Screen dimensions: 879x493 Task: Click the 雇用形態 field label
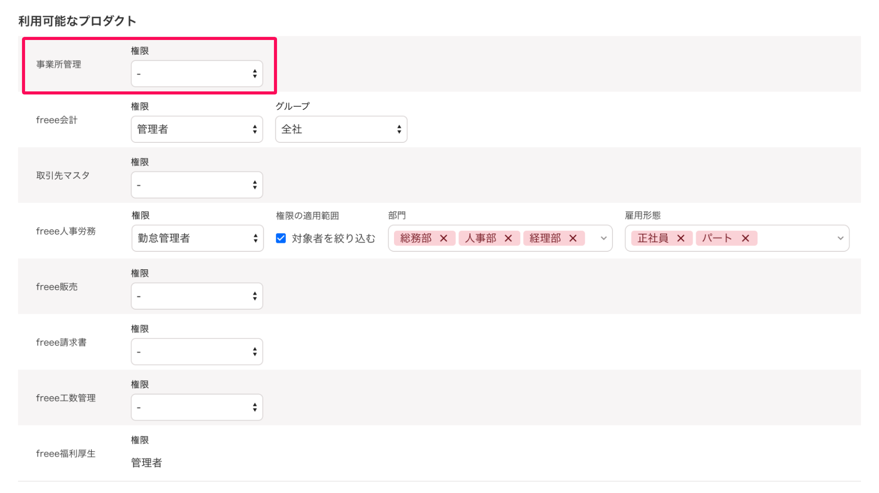coord(643,215)
